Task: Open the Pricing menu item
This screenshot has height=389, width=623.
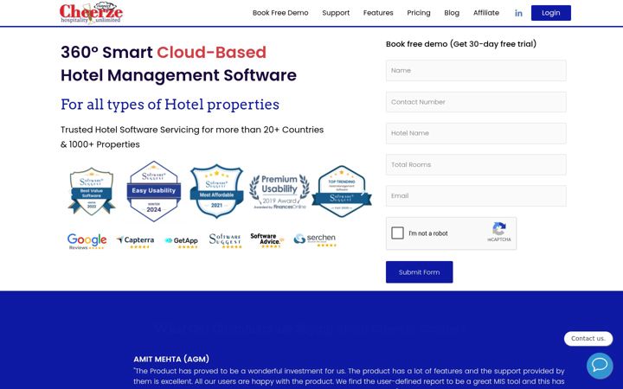Action: (419, 13)
